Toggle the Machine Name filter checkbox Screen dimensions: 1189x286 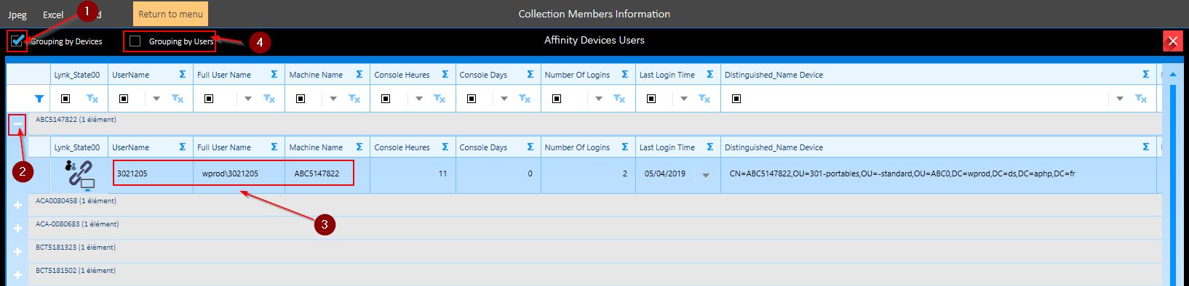pyautogui.click(x=301, y=99)
